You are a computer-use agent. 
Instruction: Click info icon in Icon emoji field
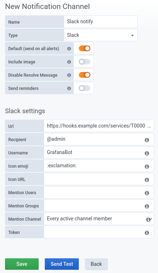[x=147, y=167]
